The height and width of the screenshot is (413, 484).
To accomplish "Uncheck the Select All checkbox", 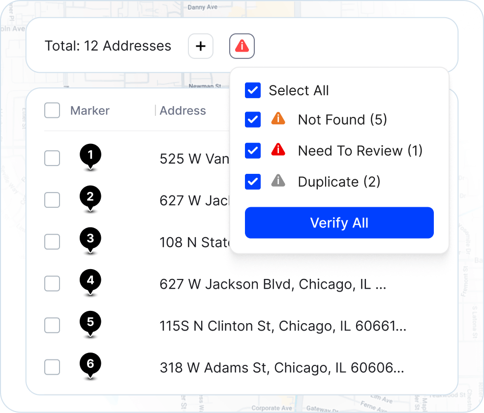I will pos(252,90).
